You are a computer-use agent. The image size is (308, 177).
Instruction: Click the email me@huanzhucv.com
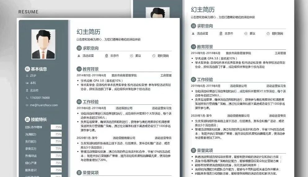(x=44, y=105)
